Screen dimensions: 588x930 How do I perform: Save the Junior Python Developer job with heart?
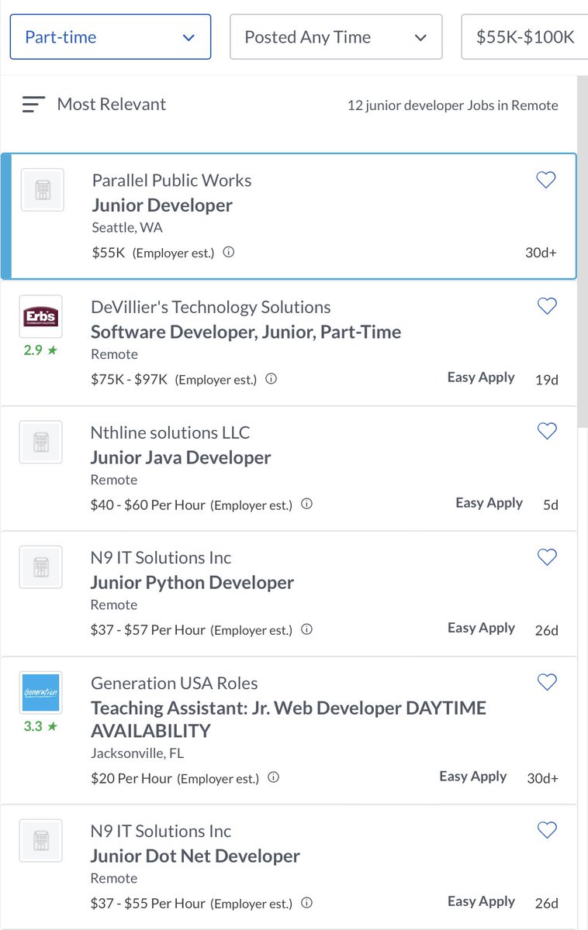[547, 556]
